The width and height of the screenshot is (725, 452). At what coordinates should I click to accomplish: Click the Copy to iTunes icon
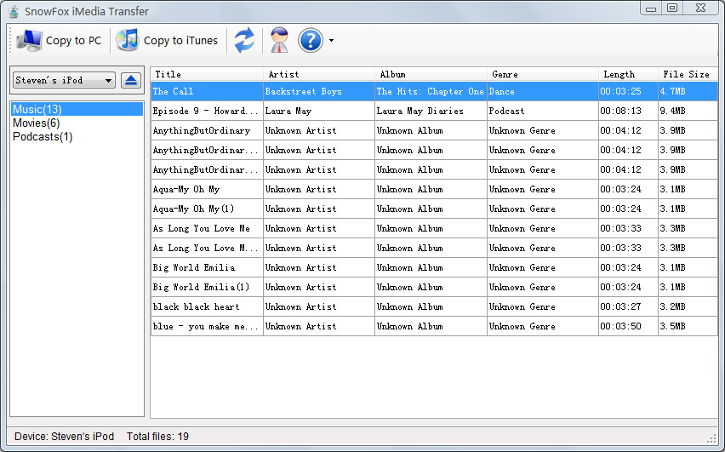tap(128, 40)
